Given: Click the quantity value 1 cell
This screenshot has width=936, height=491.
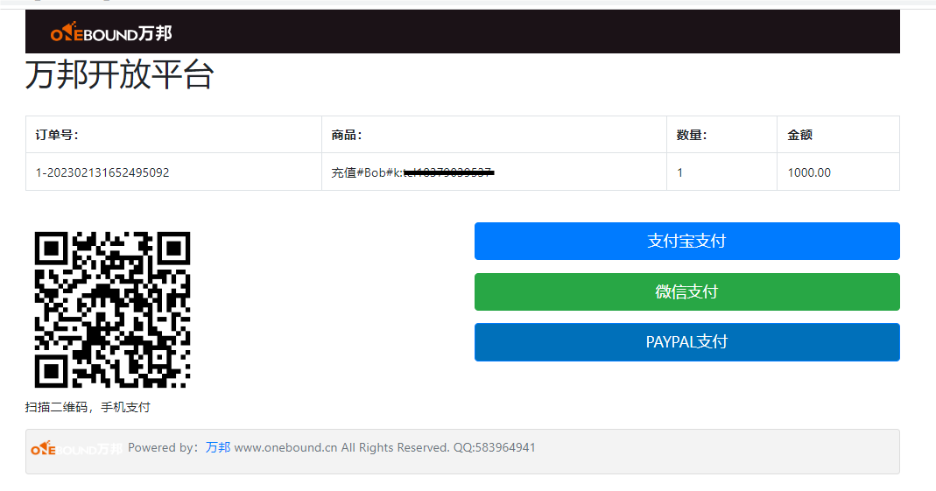Looking at the screenshot, I should point(680,172).
